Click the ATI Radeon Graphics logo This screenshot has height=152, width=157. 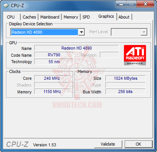[x=135, y=55]
